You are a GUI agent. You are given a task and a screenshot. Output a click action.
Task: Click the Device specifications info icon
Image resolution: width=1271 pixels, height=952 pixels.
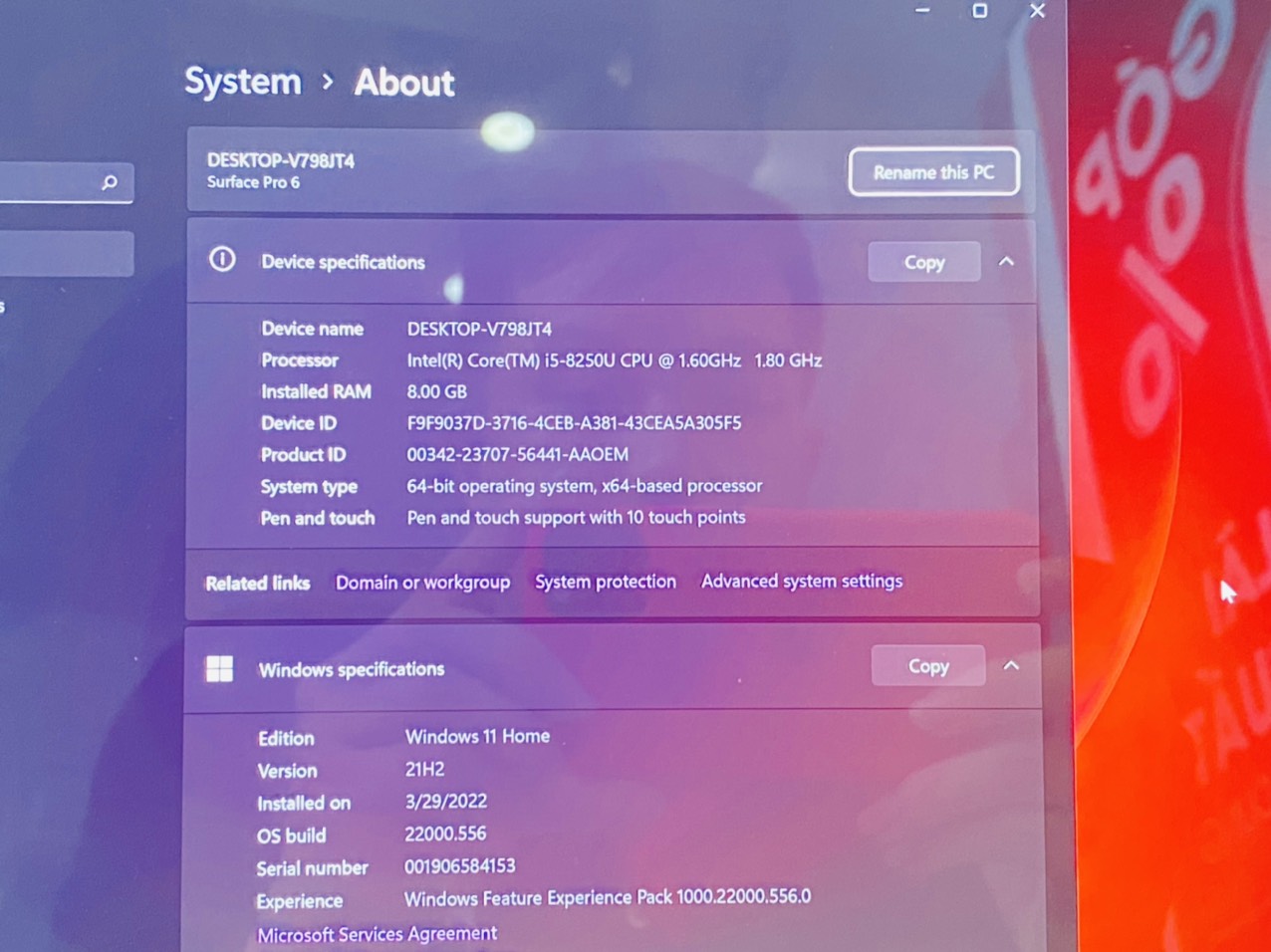[x=222, y=260]
